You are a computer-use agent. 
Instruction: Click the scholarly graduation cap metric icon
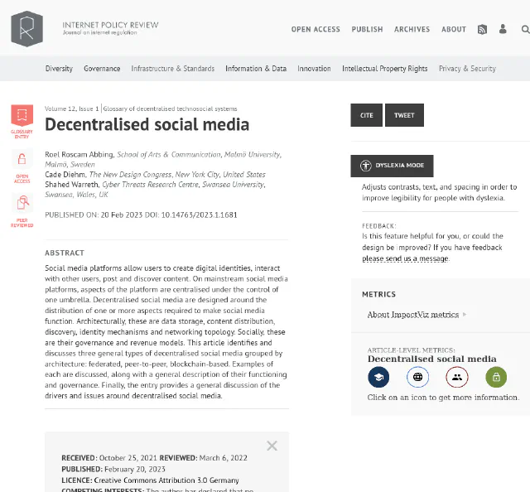(378, 377)
